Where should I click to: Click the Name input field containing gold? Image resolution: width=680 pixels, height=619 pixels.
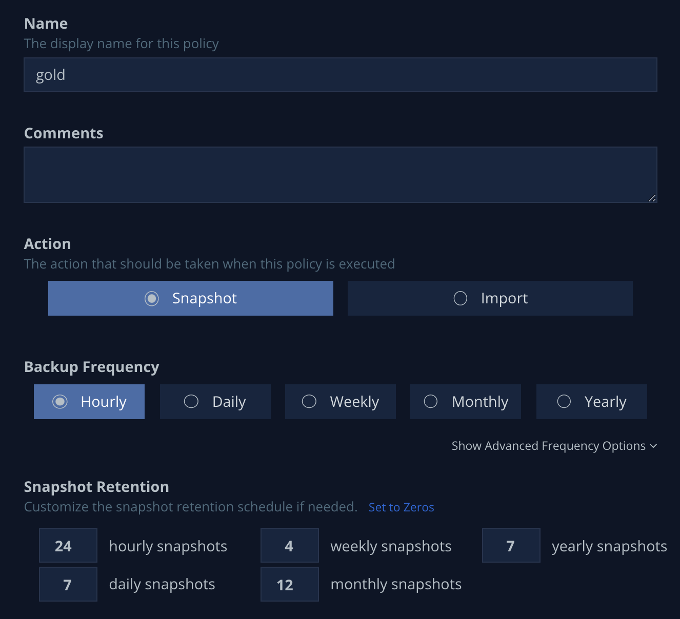340,75
